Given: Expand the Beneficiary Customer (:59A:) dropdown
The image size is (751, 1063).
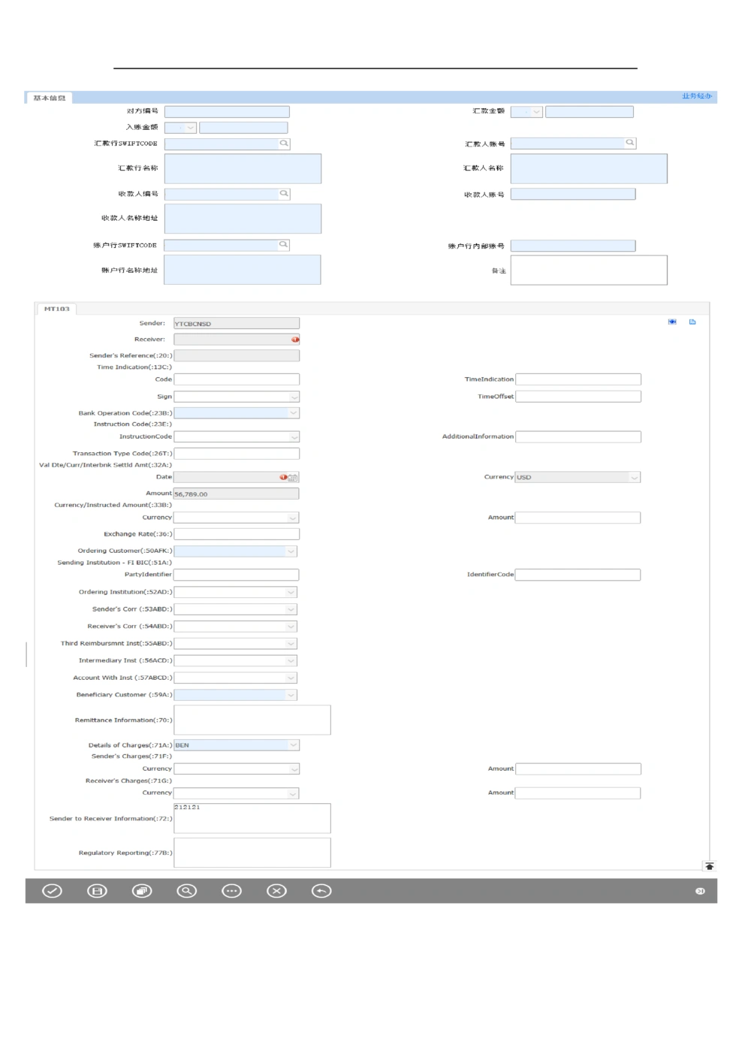Looking at the screenshot, I should (291, 696).
